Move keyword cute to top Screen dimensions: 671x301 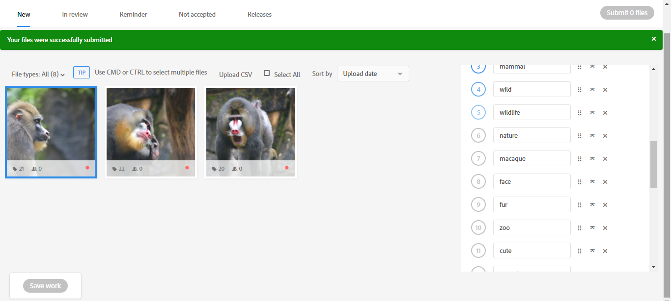592,251
